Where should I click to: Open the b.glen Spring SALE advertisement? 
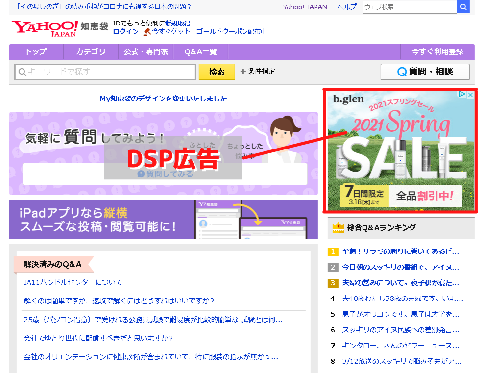pos(400,150)
